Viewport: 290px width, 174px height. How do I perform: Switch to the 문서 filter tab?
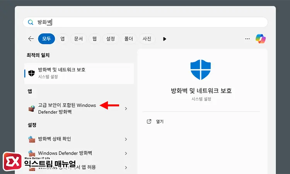click(78, 39)
